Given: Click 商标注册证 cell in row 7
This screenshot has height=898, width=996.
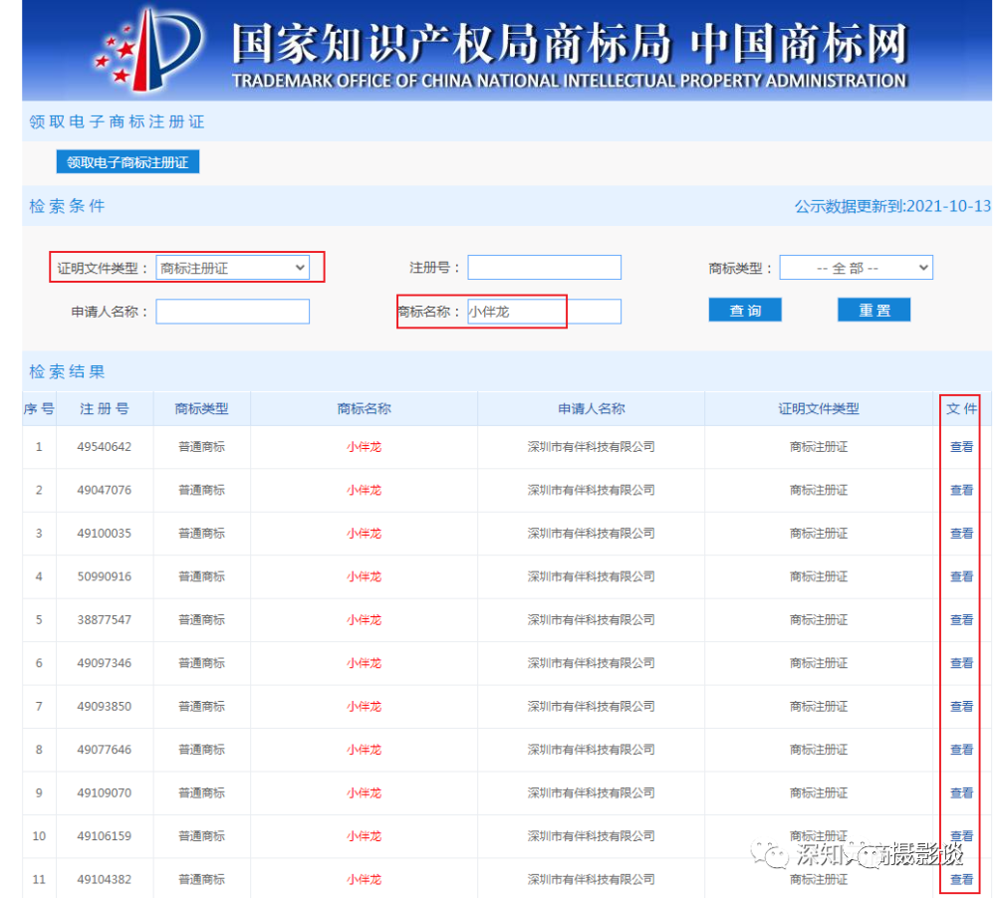Looking at the screenshot, I should click(x=819, y=706).
